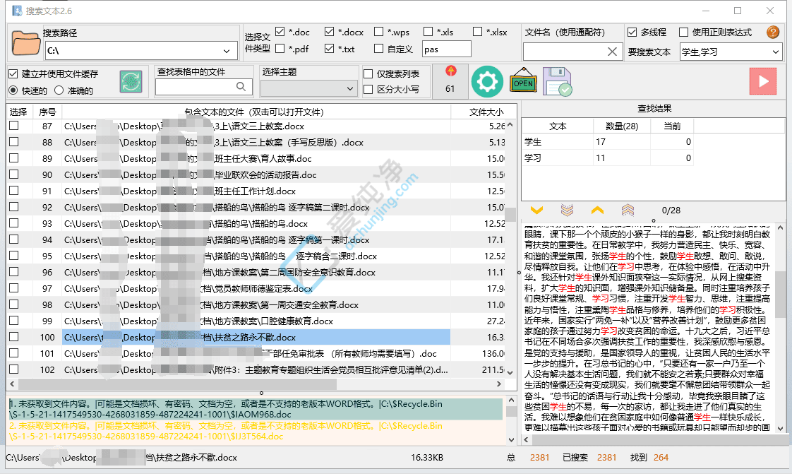Open the 要搜索文本 dropdown
The width and height of the screenshot is (792, 474).
tap(775, 52)
